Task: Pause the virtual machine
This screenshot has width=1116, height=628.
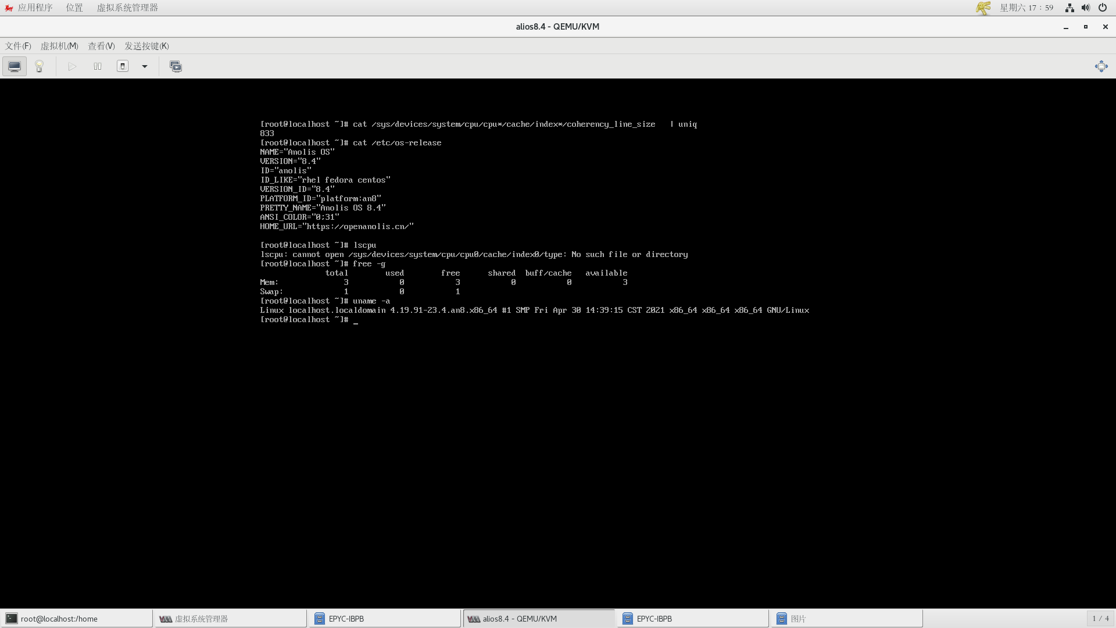Action: (x=98, y=66)
